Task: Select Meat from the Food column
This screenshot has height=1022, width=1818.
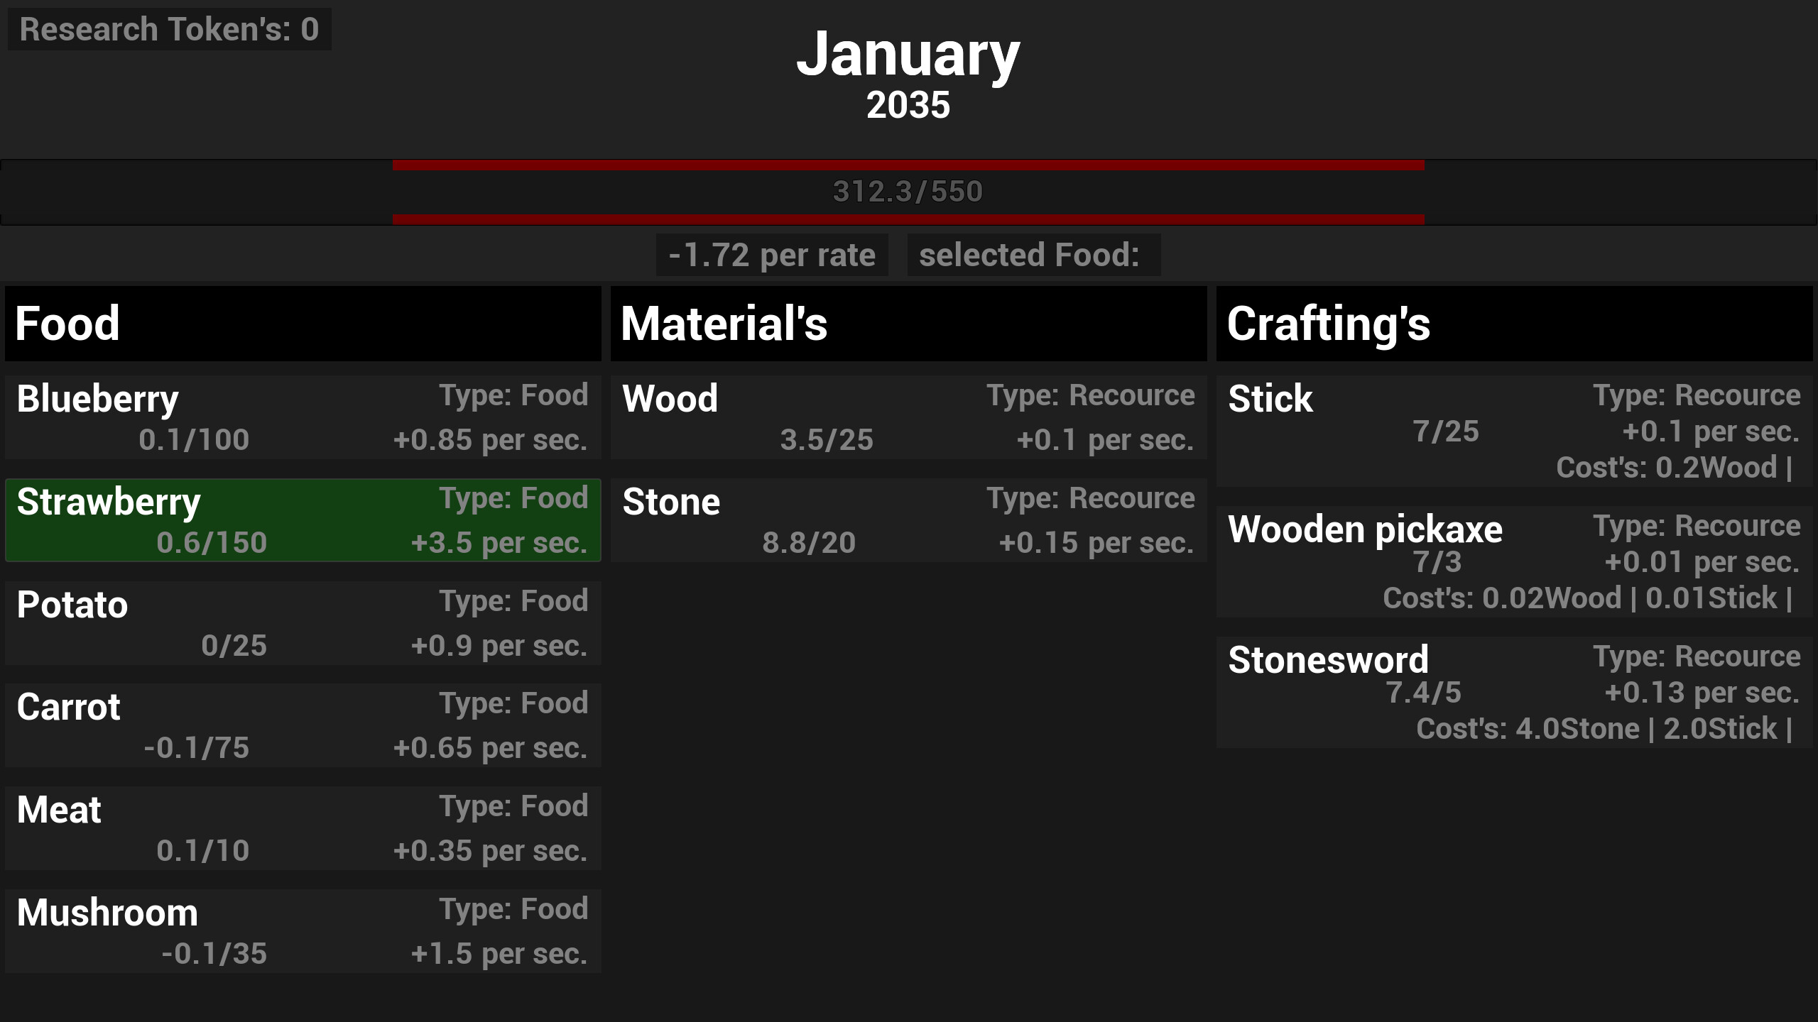Action: 302,827
